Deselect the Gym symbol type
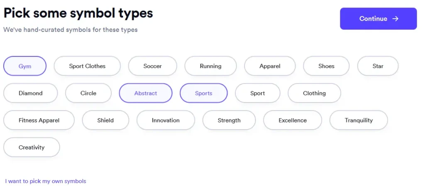This screenshot has height=186, width=425. pos(25,66)
